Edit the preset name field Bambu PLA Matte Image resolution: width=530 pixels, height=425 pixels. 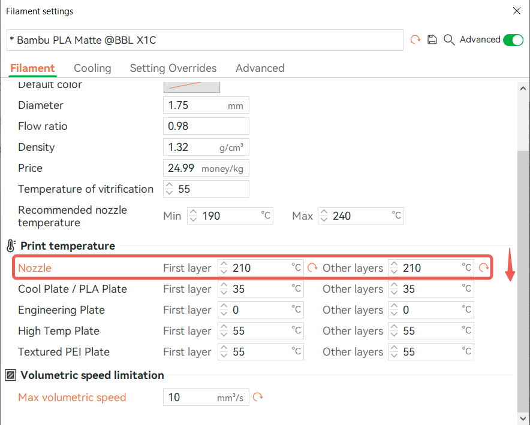click(x=205, y=40)
